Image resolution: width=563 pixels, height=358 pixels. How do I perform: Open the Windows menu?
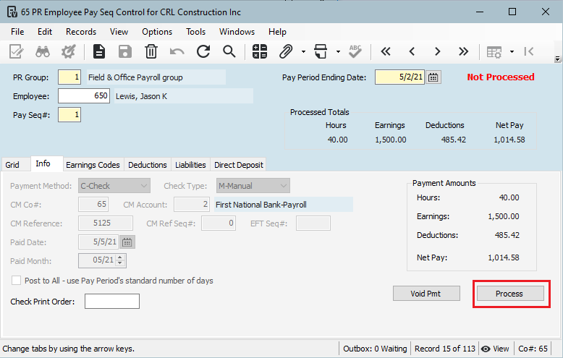pos(237,32)
